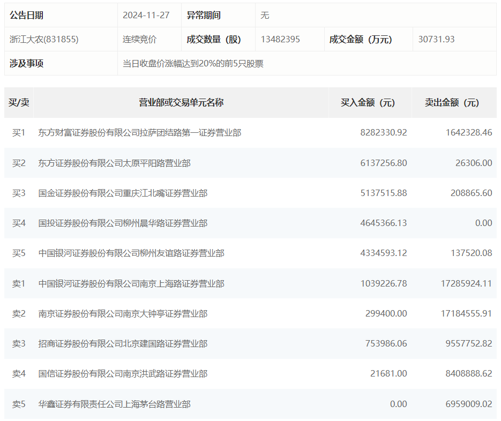Click the 买1 row label
This screenshot has width=501, height=421.
[19, 132]
